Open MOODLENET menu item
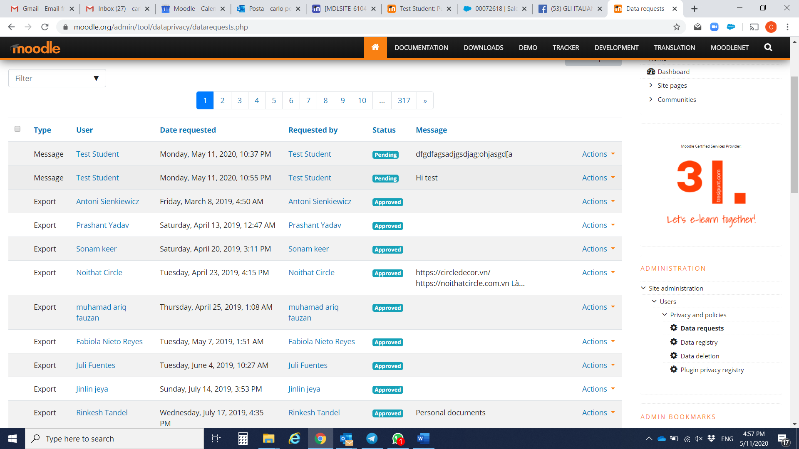 coord(730,47)
